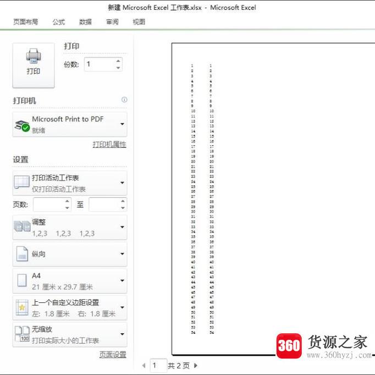Go to the previous preview page arrow

click(x=144, y=366)
